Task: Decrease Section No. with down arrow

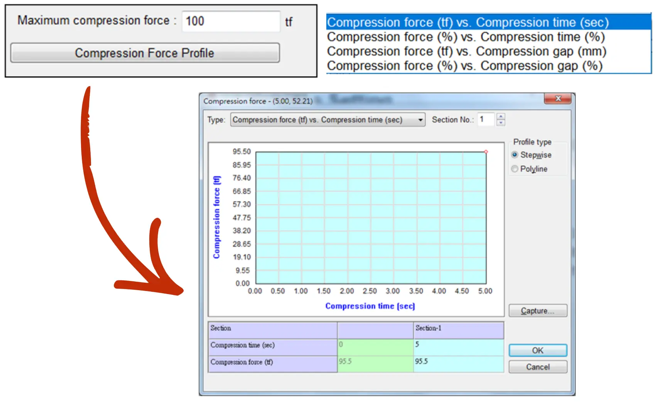Action: tap(500, 123)
